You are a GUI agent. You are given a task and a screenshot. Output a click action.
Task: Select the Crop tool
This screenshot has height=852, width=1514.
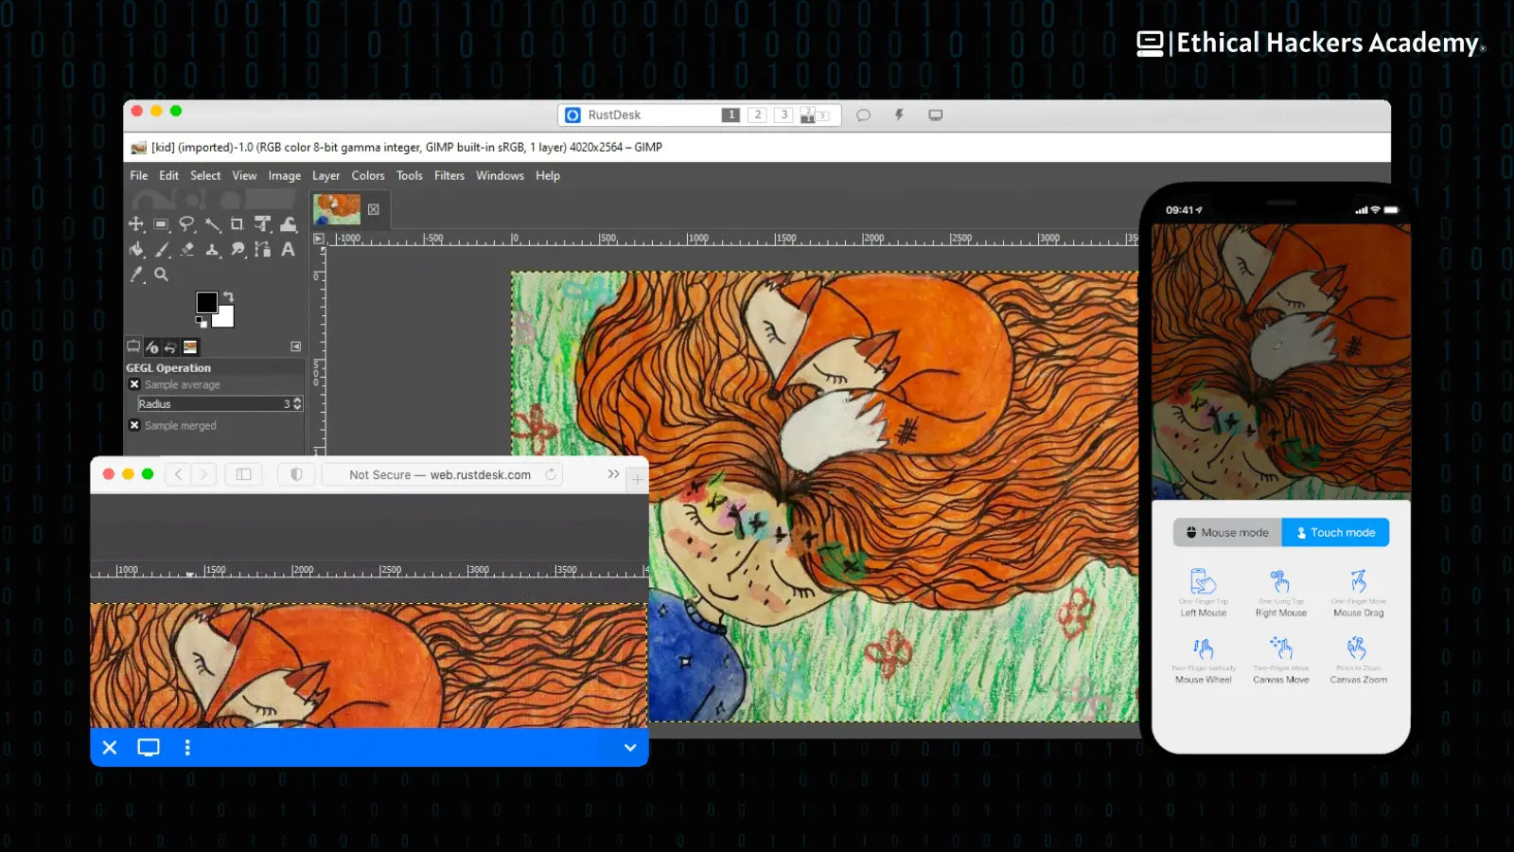pos(238,224)
